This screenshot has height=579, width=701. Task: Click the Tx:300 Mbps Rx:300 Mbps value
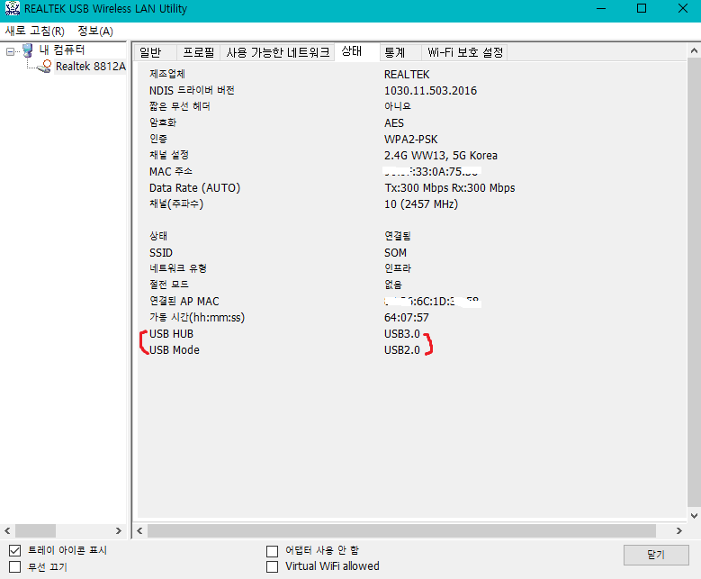(450, 188)
